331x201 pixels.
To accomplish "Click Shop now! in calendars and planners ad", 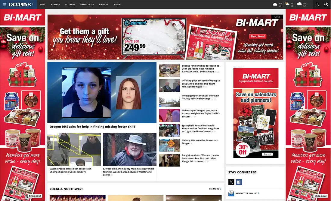I will (x=268, y=154).
